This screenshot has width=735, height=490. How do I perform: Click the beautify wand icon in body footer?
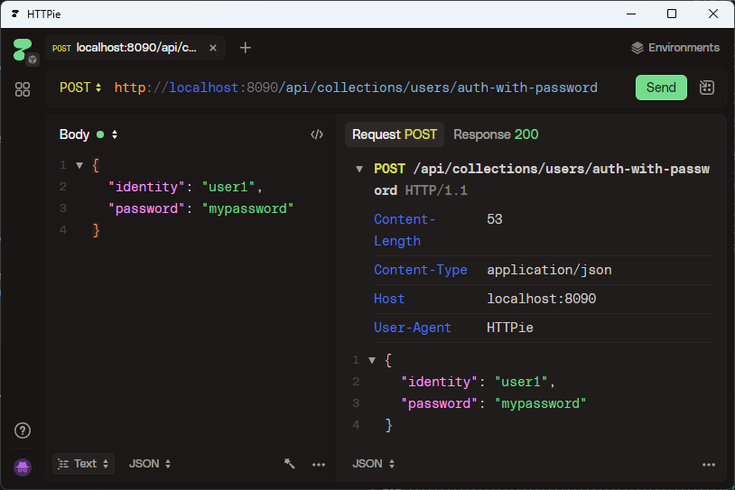(290, 464)
